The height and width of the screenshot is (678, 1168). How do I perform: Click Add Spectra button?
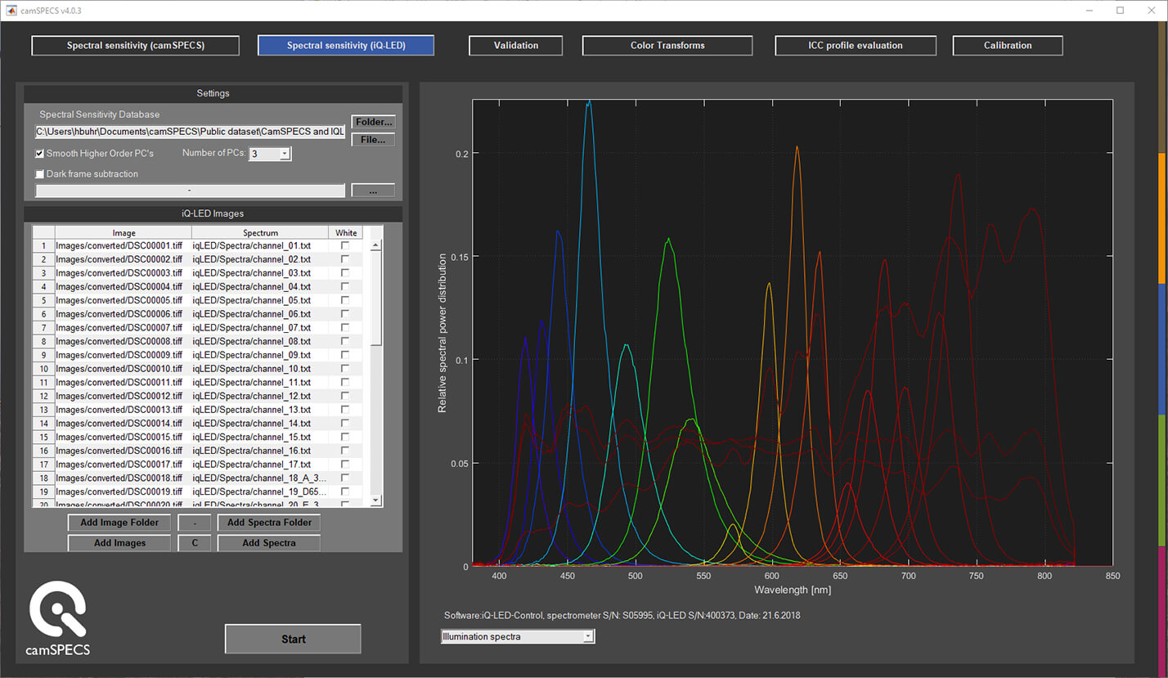(269, 543)
